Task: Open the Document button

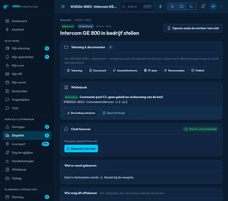Action: coord(98,71)
